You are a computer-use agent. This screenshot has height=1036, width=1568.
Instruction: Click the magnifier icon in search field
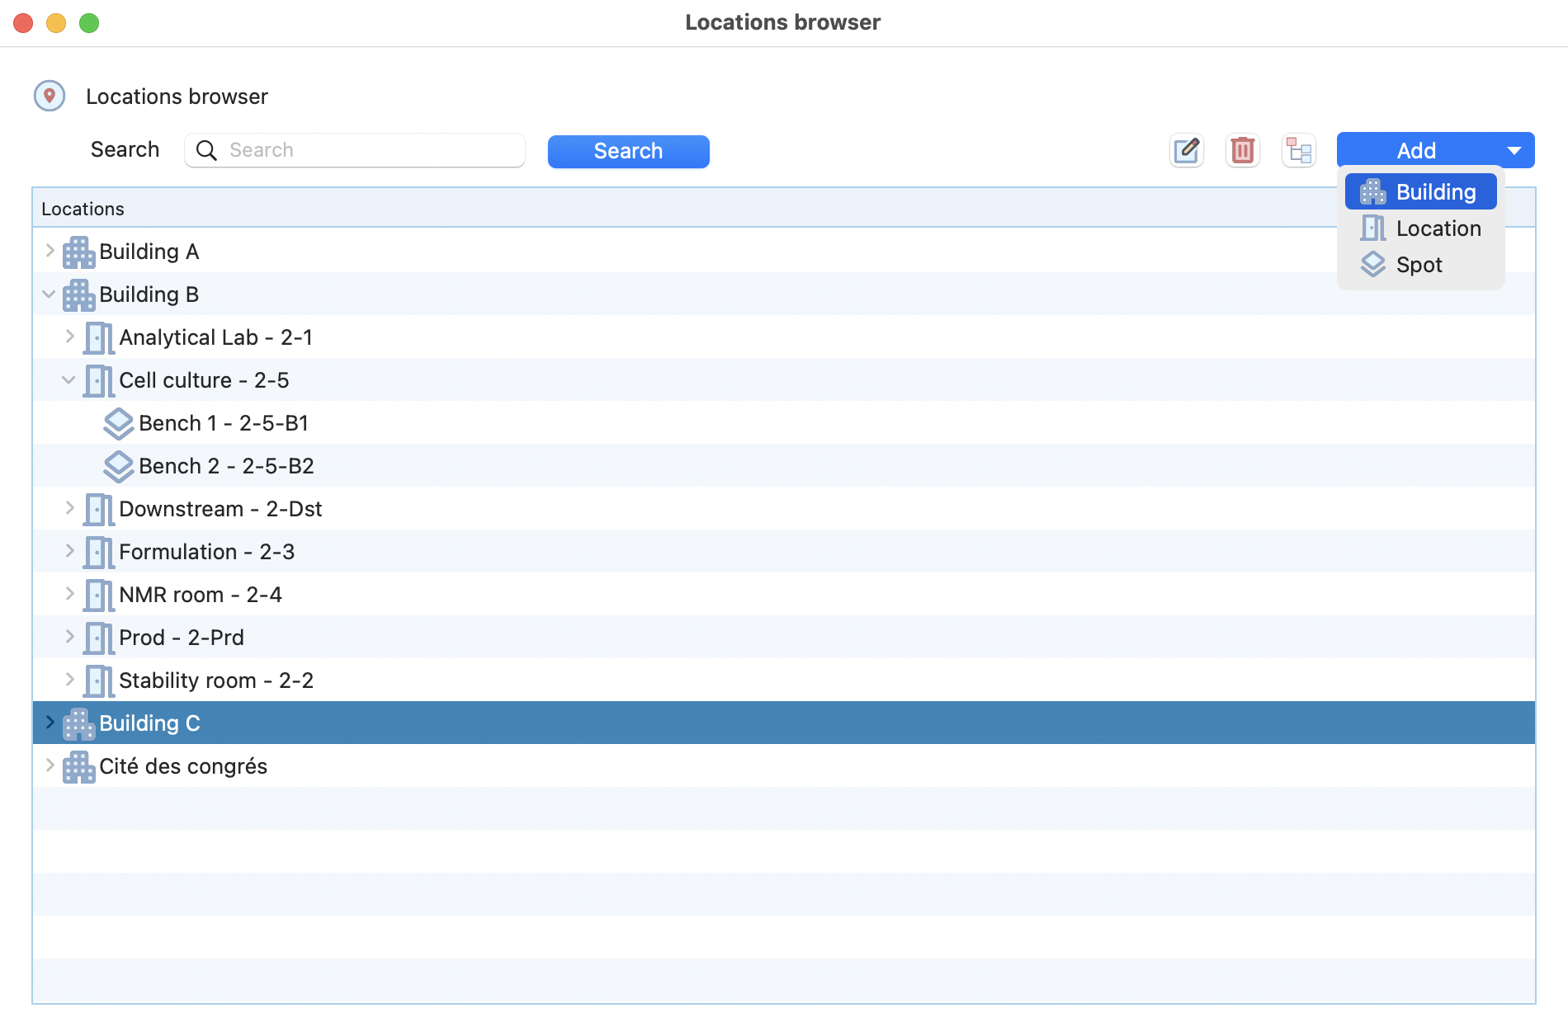206,150
